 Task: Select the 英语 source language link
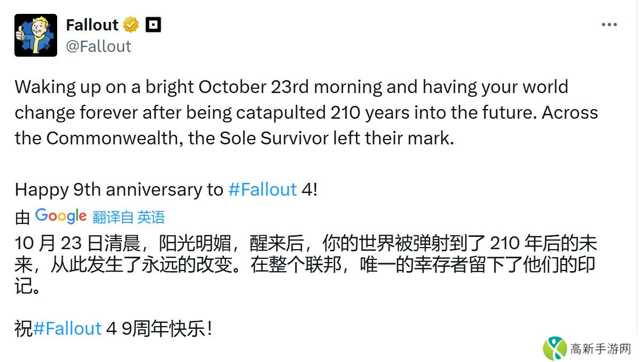click(151, 217)
